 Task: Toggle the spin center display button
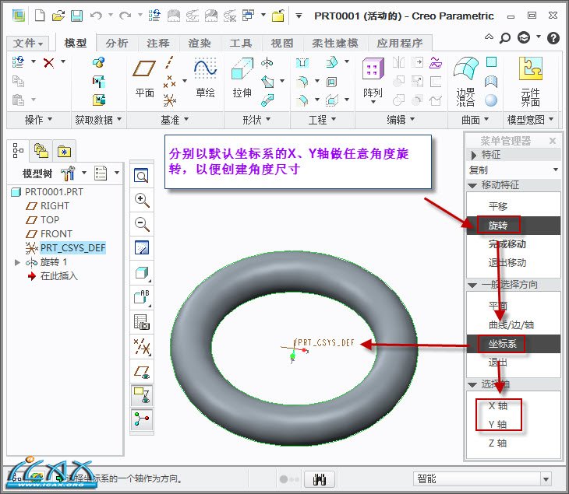tap(142, 419)
